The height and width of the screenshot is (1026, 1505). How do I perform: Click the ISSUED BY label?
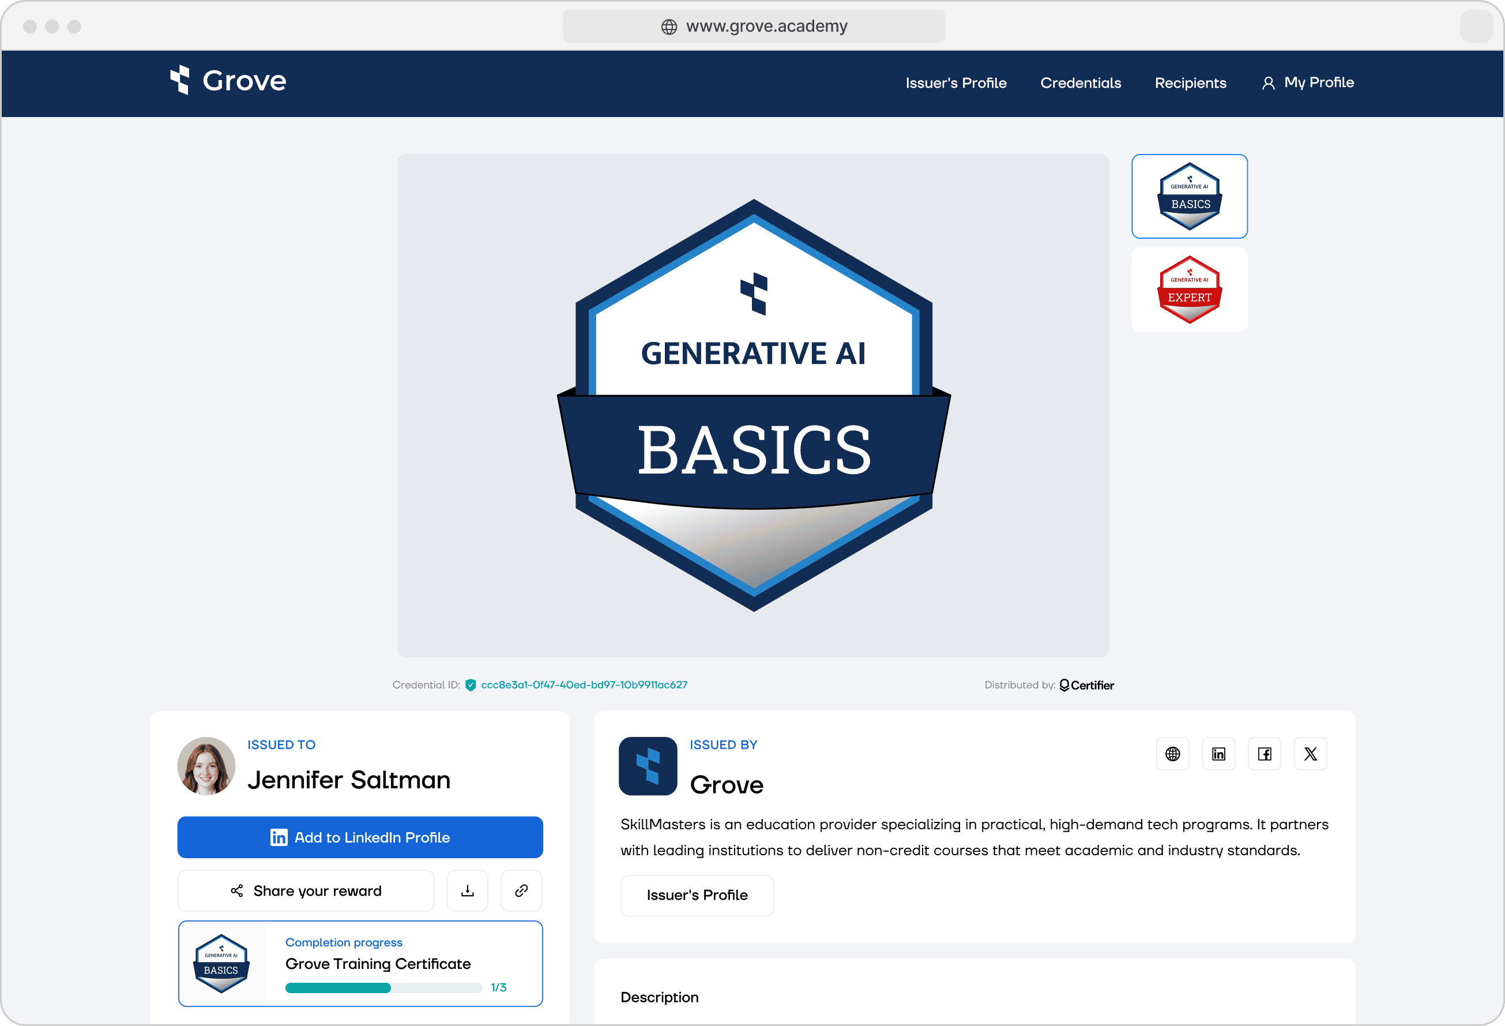pos(723,744)
